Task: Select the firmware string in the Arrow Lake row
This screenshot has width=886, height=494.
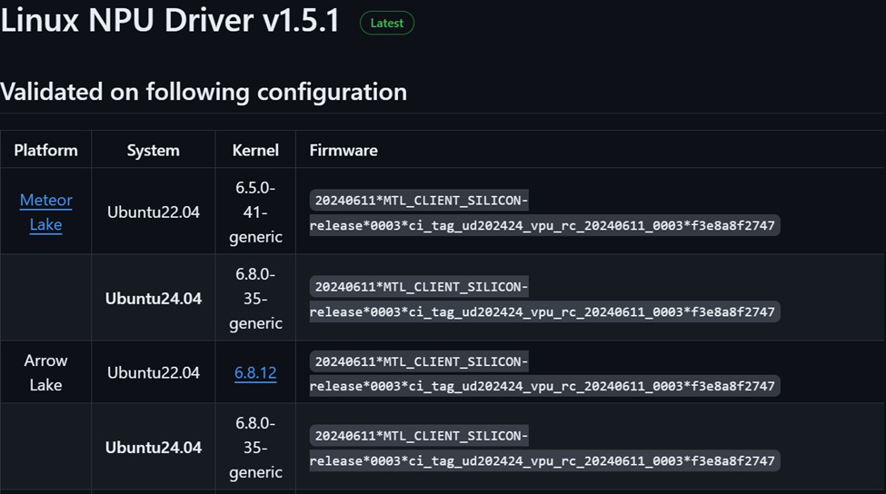Action: click(x=544, y=374)
